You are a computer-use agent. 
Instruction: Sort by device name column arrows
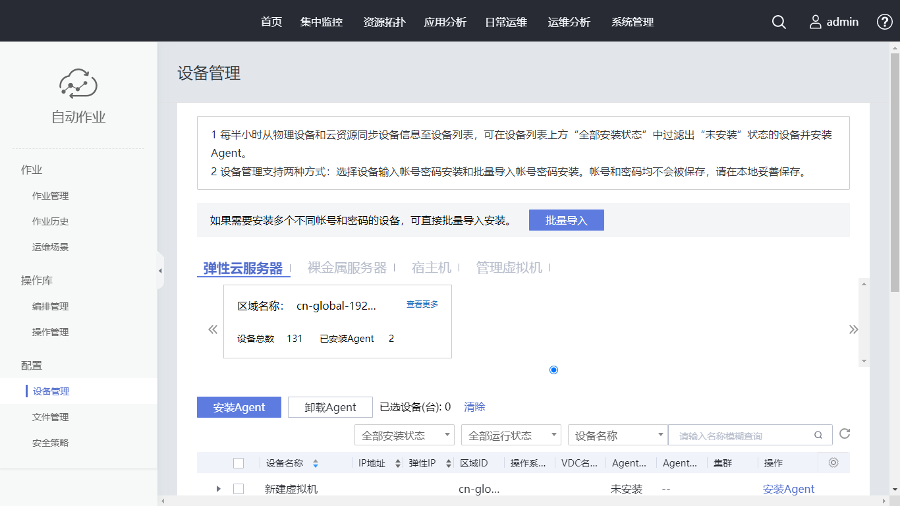pos(316,463)
